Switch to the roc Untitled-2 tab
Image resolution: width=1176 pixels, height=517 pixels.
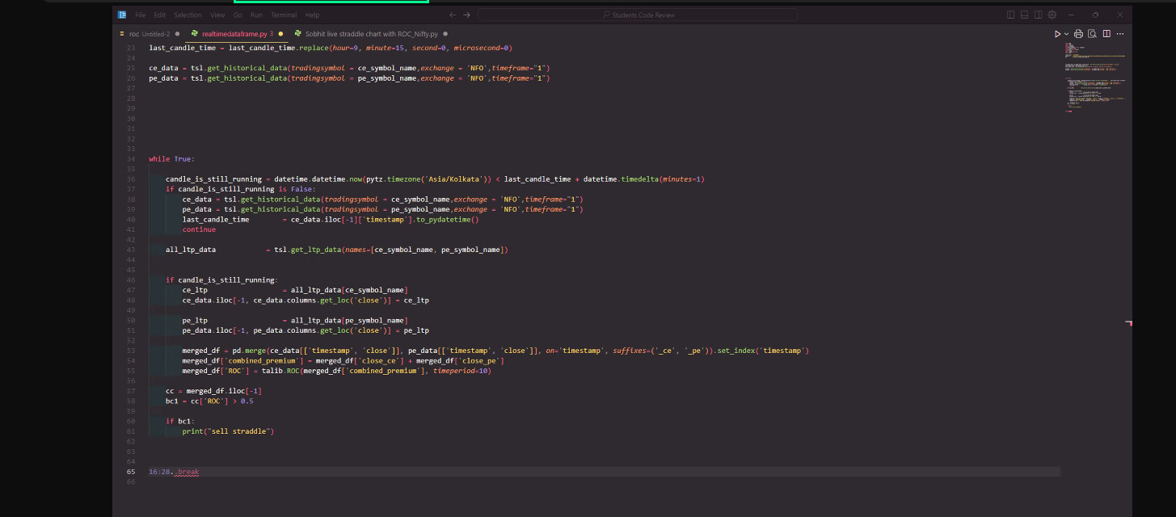pos(149,34)
